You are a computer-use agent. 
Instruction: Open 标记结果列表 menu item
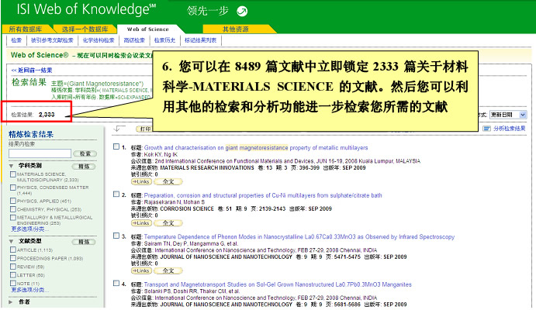(x=200, y=40)
